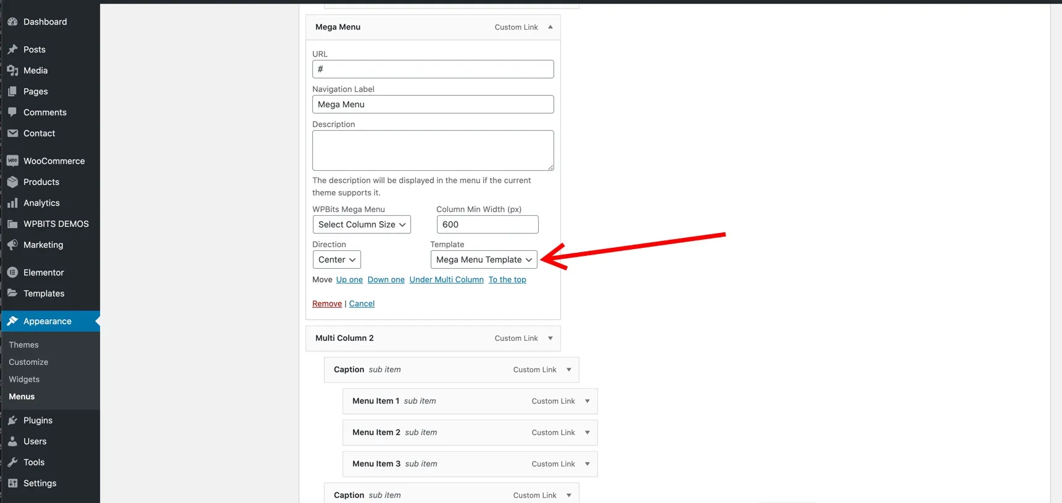Open the Direction dropdown set to Center
The height and width of the screenshot is (503, 1062).
click(337, 260)
